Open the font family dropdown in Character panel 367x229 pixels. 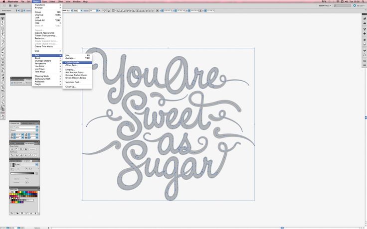pos(37,127)
